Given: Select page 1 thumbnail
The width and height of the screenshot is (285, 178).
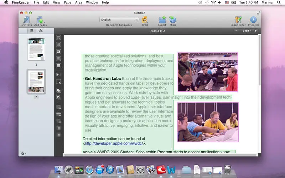Looking at the screenshot, I should (36, 49).
